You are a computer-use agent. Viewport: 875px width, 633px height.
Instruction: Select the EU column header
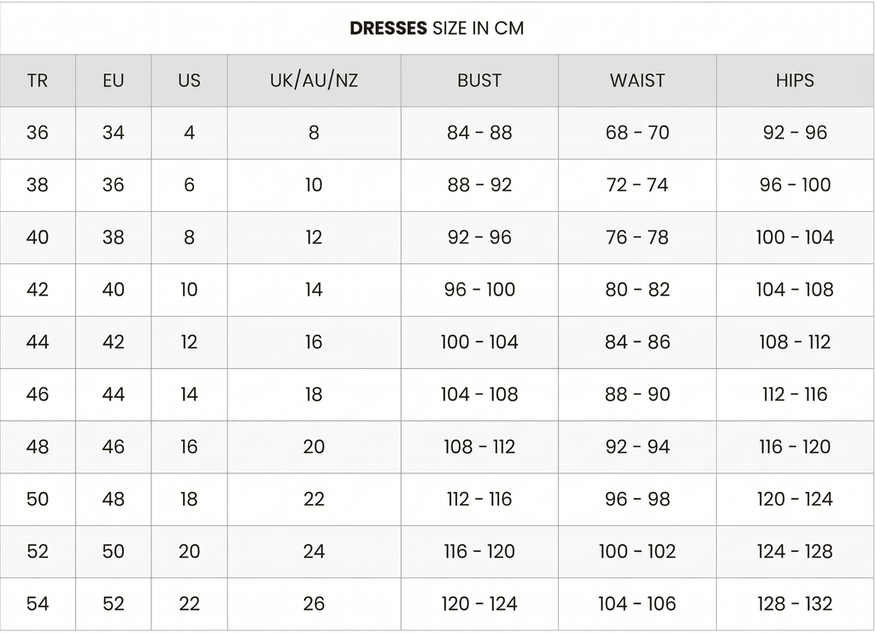pyautogui.click(x=114, y=81)
